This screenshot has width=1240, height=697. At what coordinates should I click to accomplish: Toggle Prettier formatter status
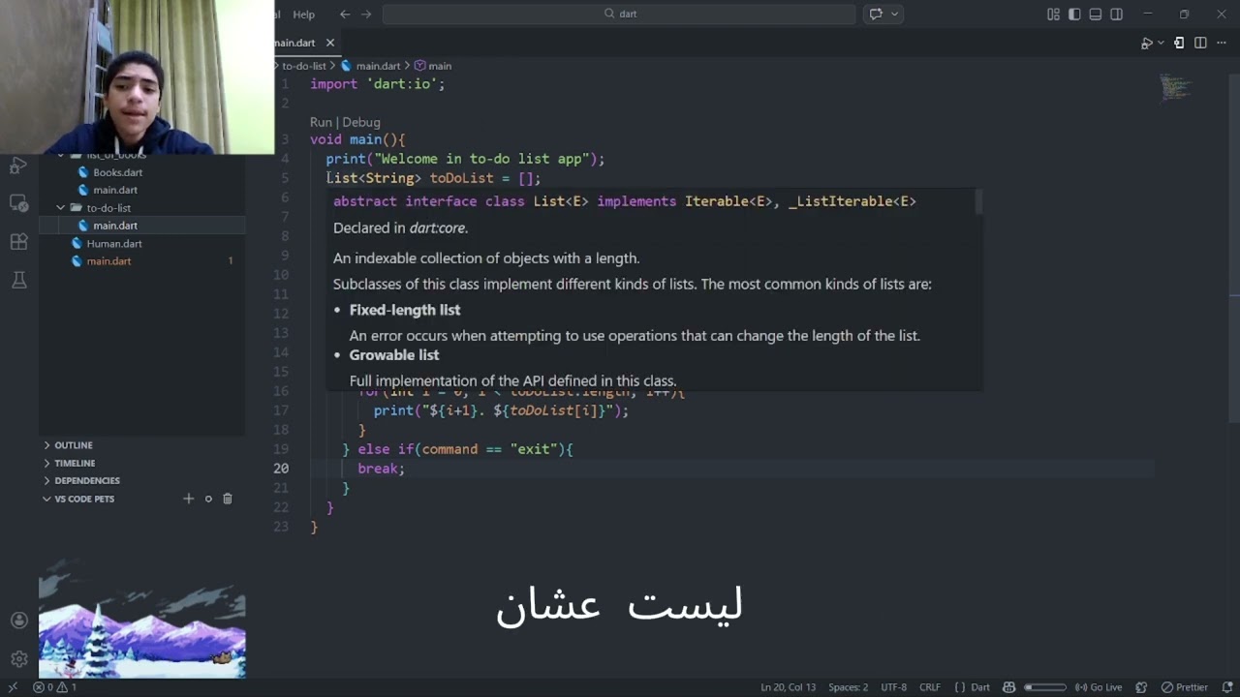coord(1184,687)
